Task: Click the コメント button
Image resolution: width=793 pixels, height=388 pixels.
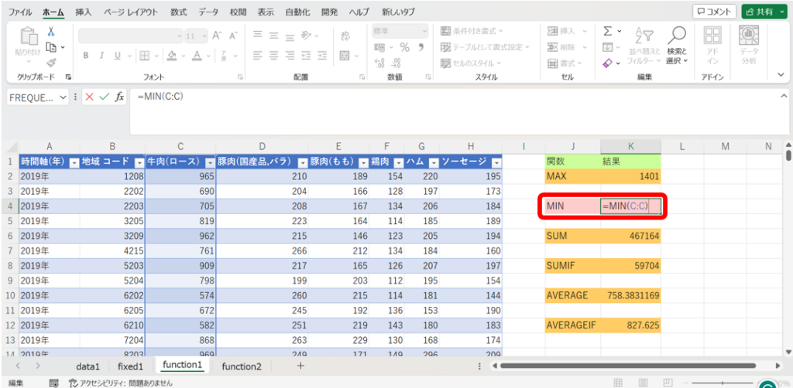Action: coord(713,12)
